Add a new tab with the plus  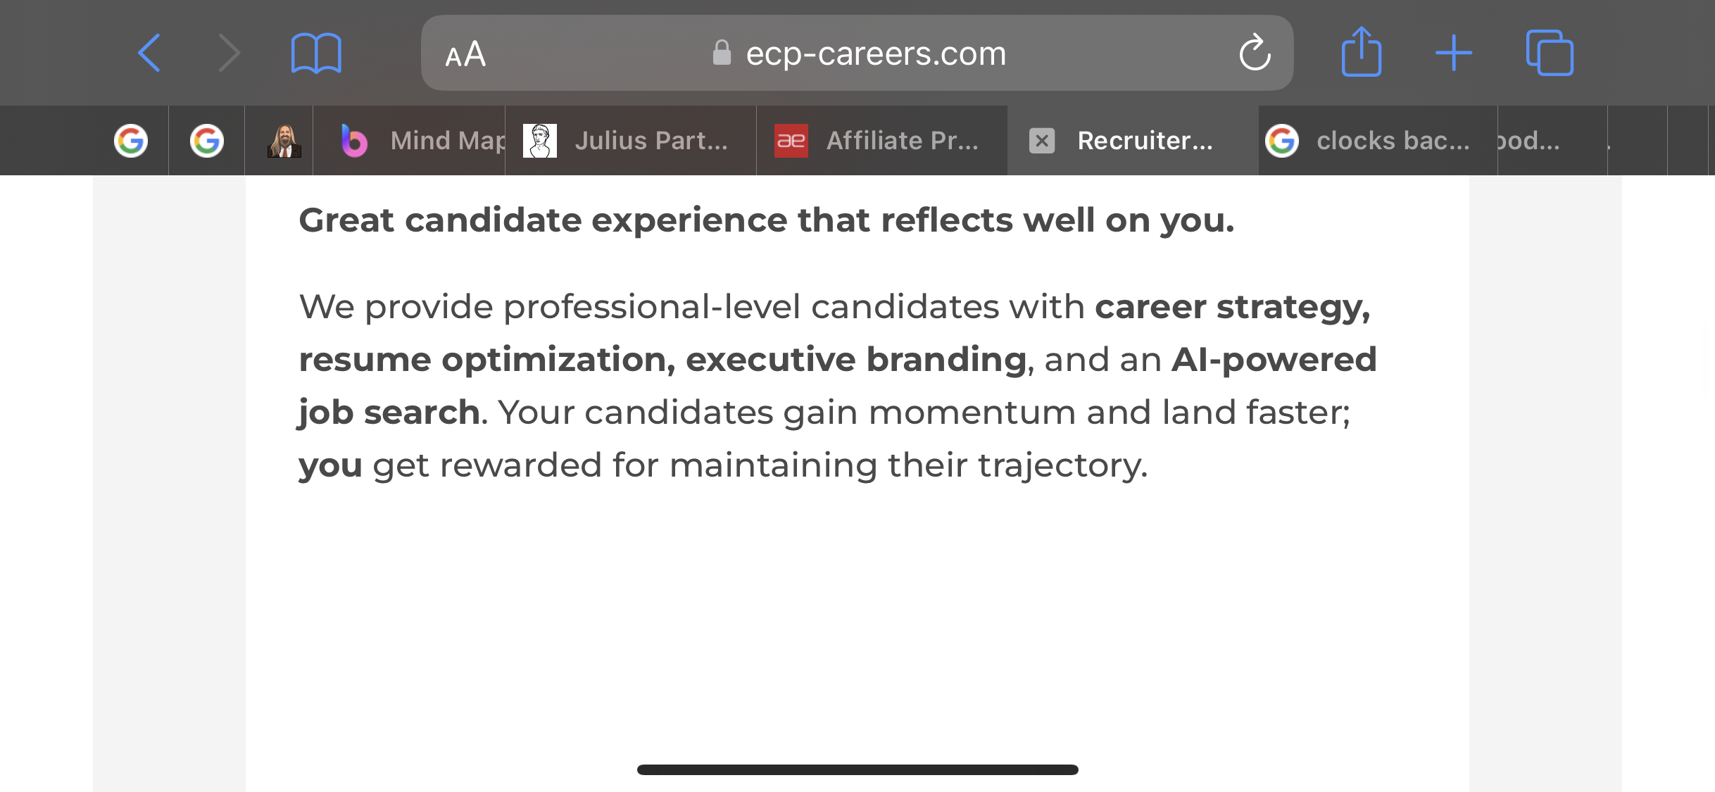1454,53
